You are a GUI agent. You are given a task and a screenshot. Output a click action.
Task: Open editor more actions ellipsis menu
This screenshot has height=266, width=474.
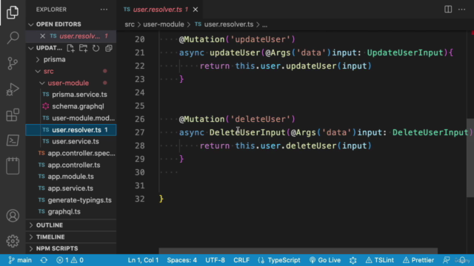461,10
